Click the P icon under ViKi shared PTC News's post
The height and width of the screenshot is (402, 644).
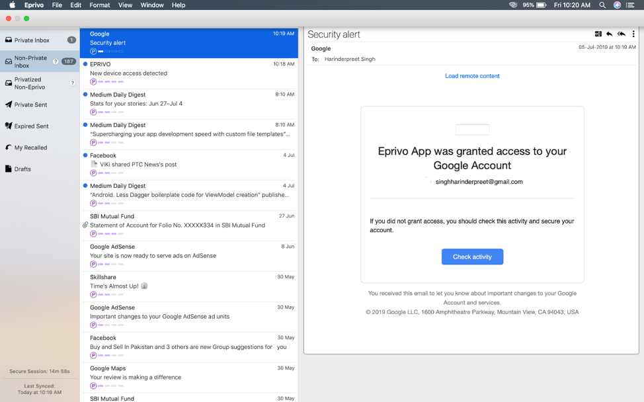click(x=94, y=173)
